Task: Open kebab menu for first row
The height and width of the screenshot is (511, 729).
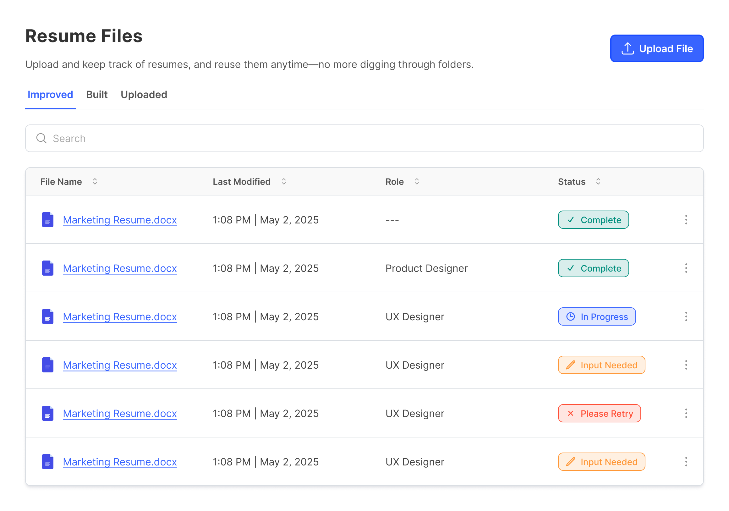Action: coord(686,220)
